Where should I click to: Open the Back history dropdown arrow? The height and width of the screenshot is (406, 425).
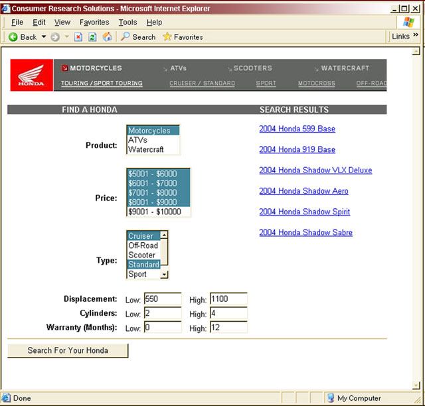(44, 36)
